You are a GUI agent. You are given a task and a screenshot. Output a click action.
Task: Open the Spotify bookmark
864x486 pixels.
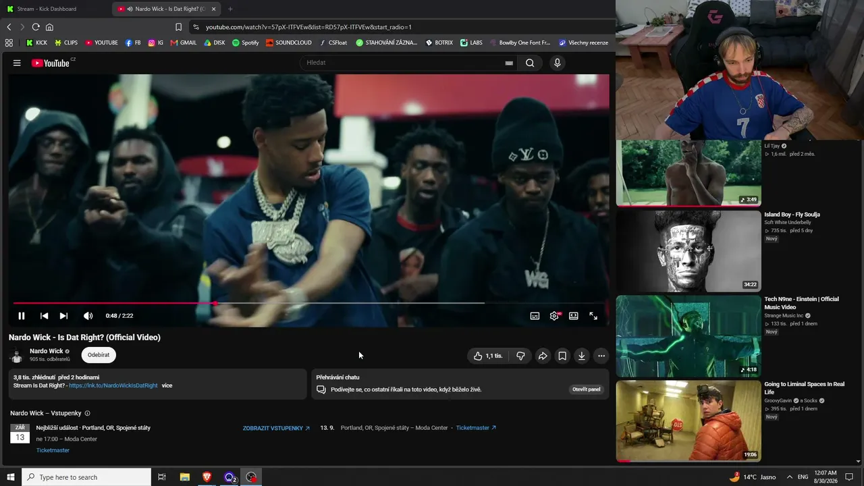(x=246, y=43)
